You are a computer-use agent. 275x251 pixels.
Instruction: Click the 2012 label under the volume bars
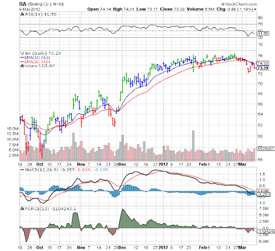[163, 164]
